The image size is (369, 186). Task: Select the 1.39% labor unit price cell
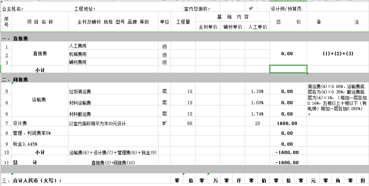[x=257, y=92]
